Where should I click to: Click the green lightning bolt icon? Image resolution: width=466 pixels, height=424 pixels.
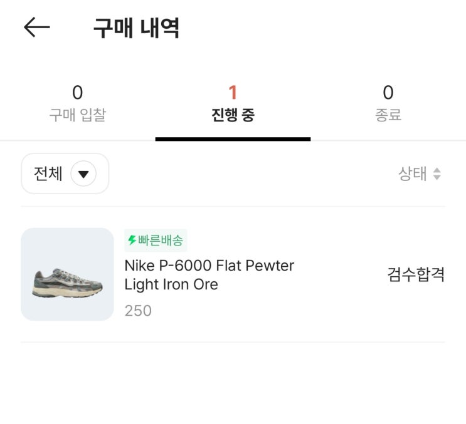pos(132,240)
